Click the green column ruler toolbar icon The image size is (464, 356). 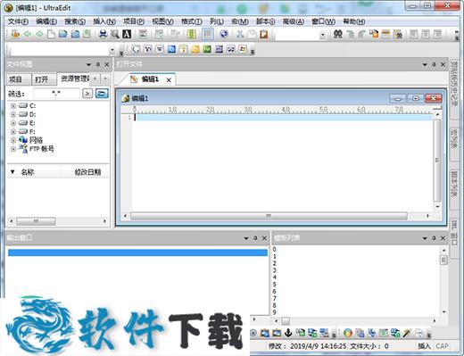192,34
